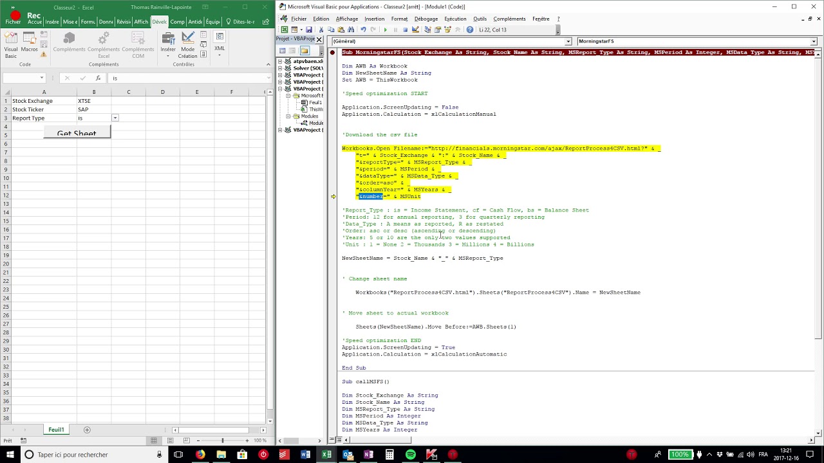Click View Code icon in Project pane

pyautogui.click(x=282, y=51)
